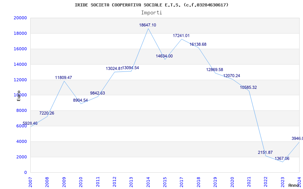Select x-axis year 2012

click(115, 182)
